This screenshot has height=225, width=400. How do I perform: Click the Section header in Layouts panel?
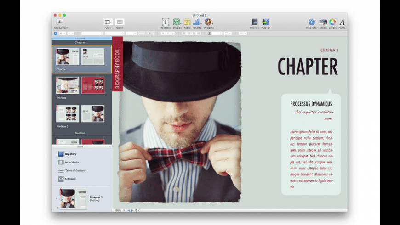80,133
